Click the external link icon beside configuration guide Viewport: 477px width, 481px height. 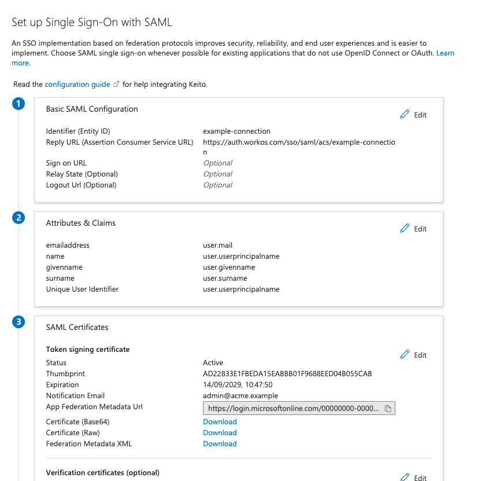click(116, 84)
